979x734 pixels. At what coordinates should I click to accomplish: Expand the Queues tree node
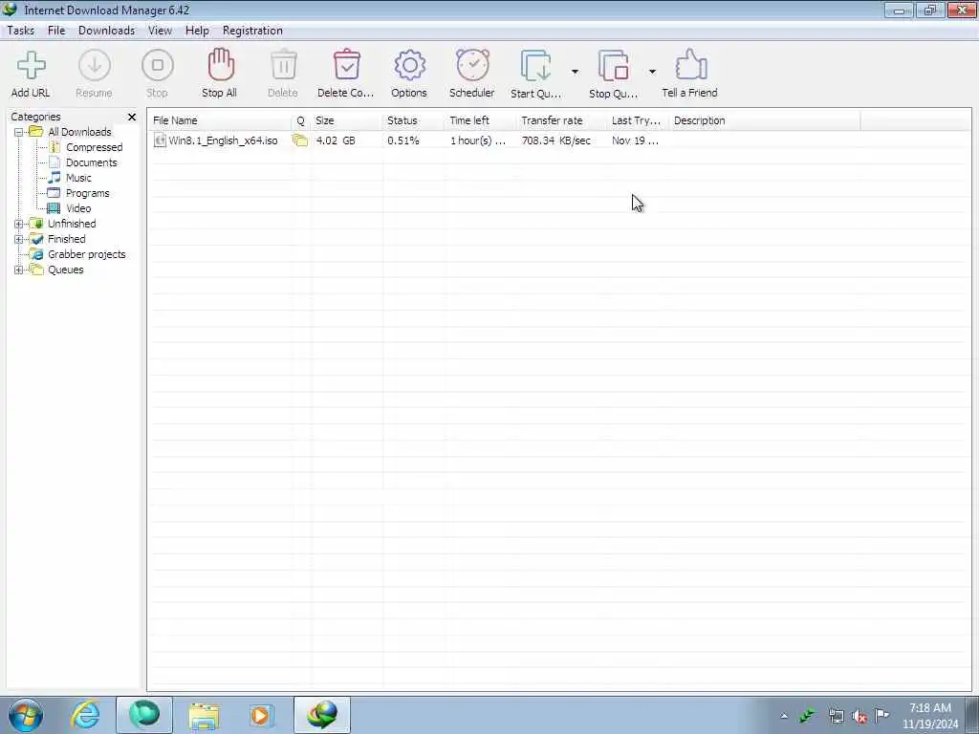[19, 270]
